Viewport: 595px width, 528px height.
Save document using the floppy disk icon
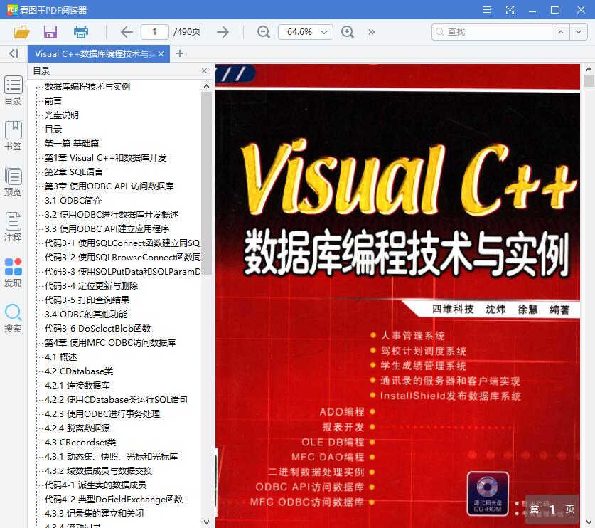50,32
